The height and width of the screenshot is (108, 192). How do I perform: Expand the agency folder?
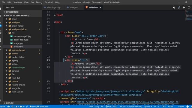pyautogui.click(x=15, y=61)
